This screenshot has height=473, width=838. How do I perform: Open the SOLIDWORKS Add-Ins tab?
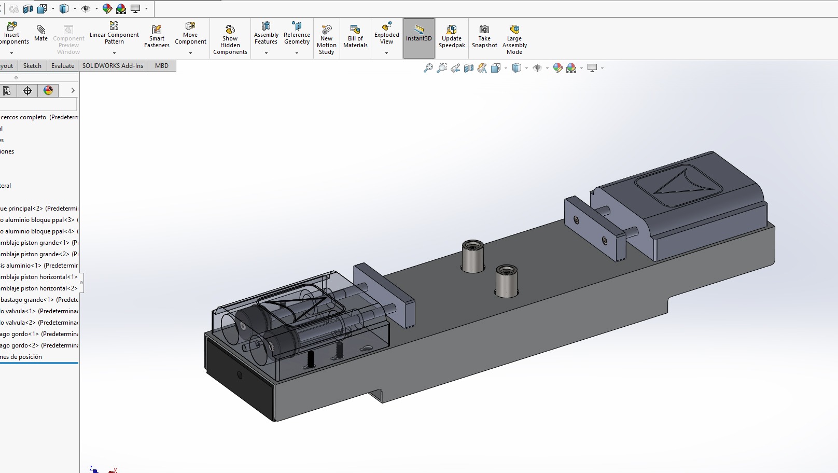(113, 66)
